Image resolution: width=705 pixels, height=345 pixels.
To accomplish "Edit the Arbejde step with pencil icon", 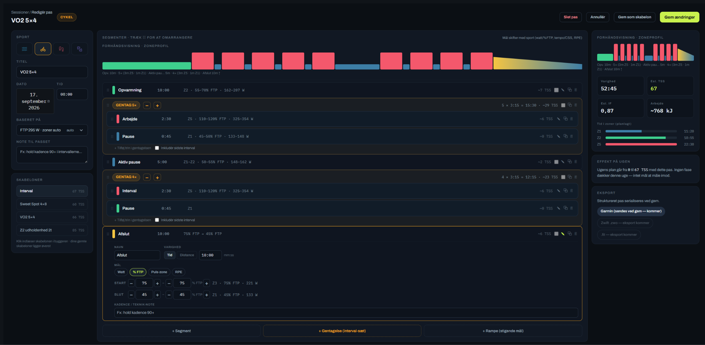I will 559,119.
